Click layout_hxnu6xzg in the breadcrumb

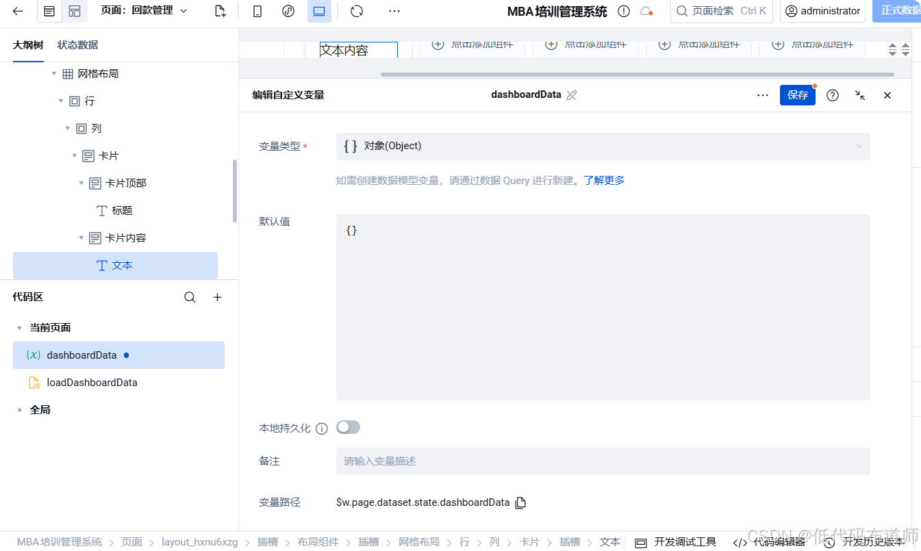coord(199,542)
